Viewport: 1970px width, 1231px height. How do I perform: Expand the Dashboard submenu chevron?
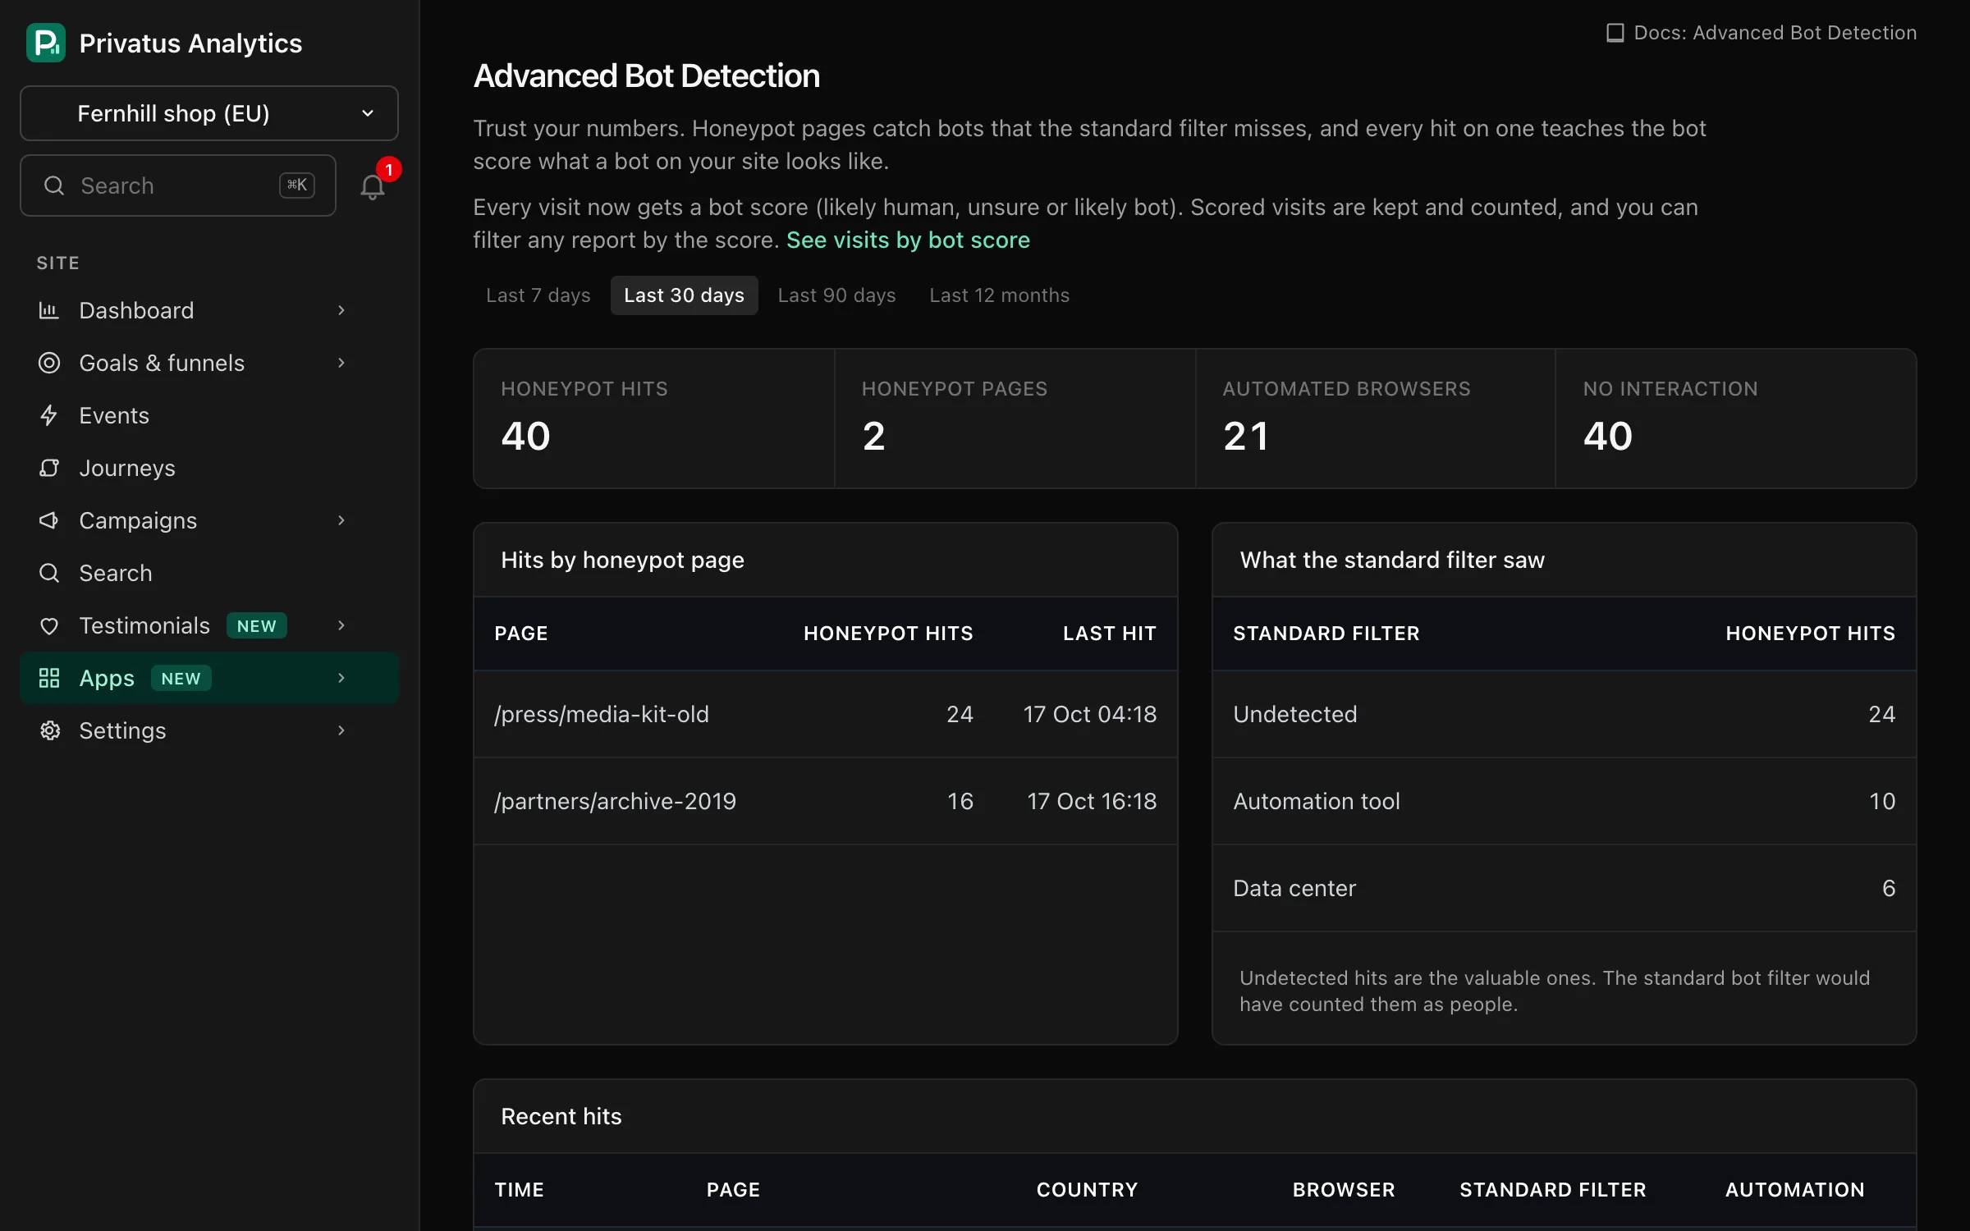(x=341, y=310)
